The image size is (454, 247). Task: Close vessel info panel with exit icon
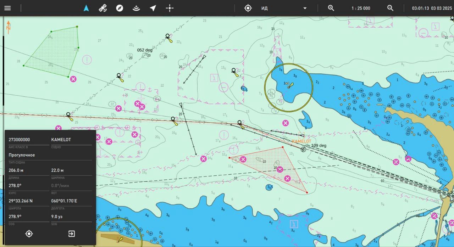click(72, 234)
